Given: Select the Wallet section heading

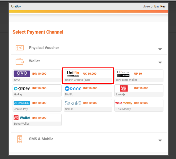Looking at the screenshot, I should (x=34, y=61).
